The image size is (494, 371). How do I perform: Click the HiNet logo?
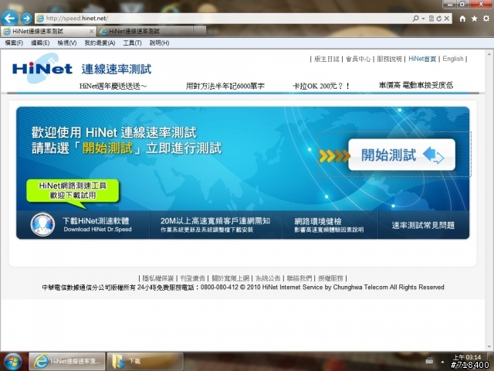42,68
